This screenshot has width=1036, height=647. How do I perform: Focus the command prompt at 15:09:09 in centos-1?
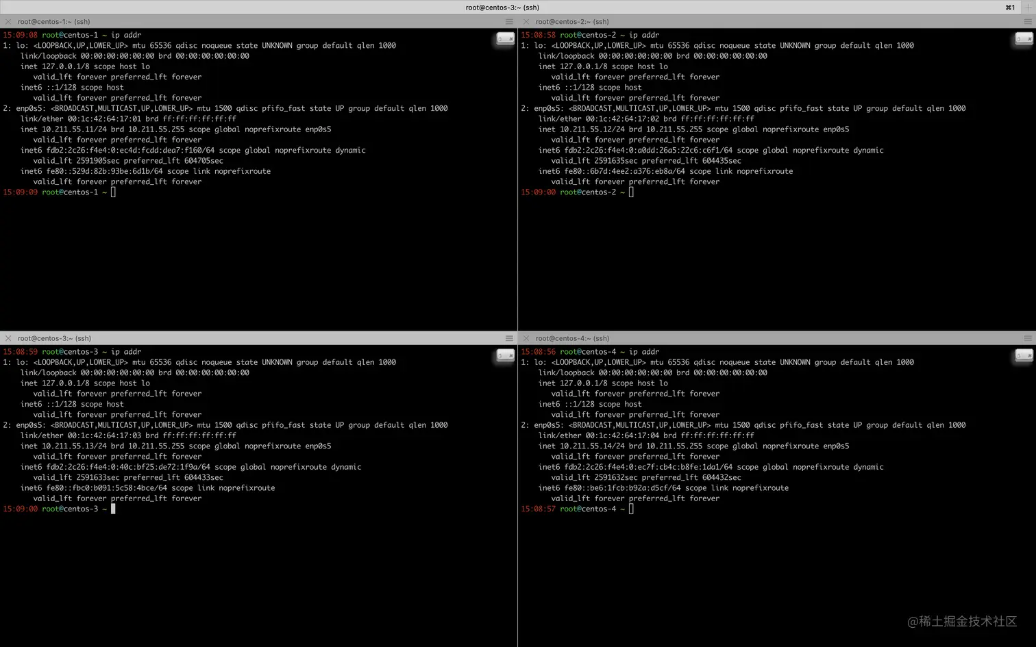click(x=59, y=192)
